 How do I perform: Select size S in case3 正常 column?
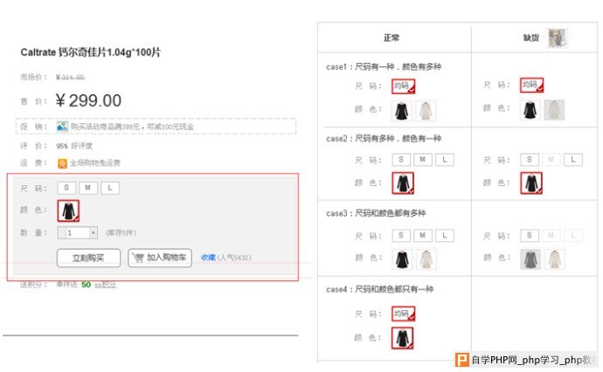[x=401, y=235]
